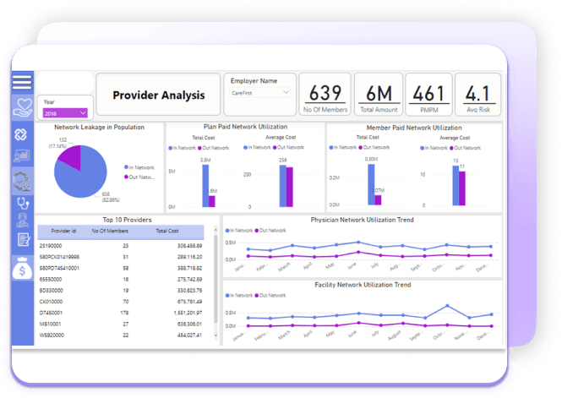Select the 639 No Of Members card

pyautogui.click(x=325, y=95)
